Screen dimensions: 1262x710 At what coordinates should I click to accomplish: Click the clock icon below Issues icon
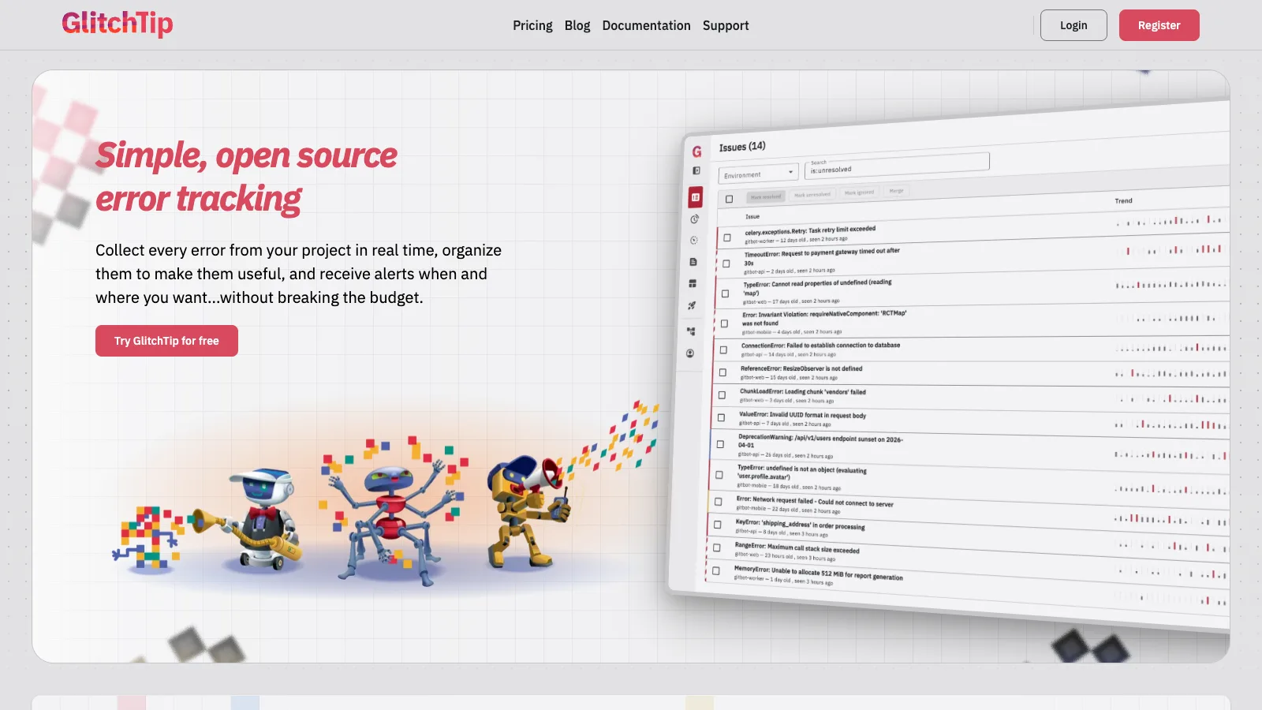click(x=695, y=219)
